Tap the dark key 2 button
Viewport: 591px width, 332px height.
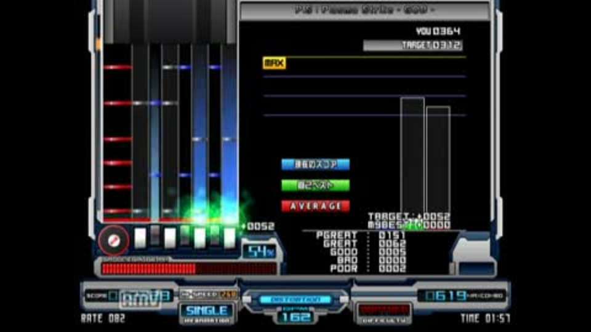point(155,235)
